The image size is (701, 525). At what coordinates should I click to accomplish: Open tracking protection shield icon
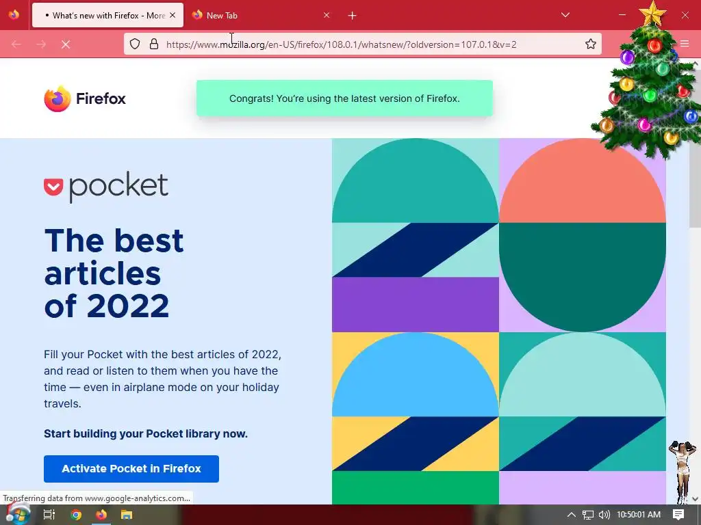point(135,44)
